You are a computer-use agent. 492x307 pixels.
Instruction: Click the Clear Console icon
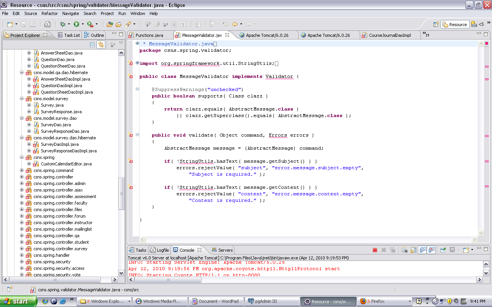(404, 250)
